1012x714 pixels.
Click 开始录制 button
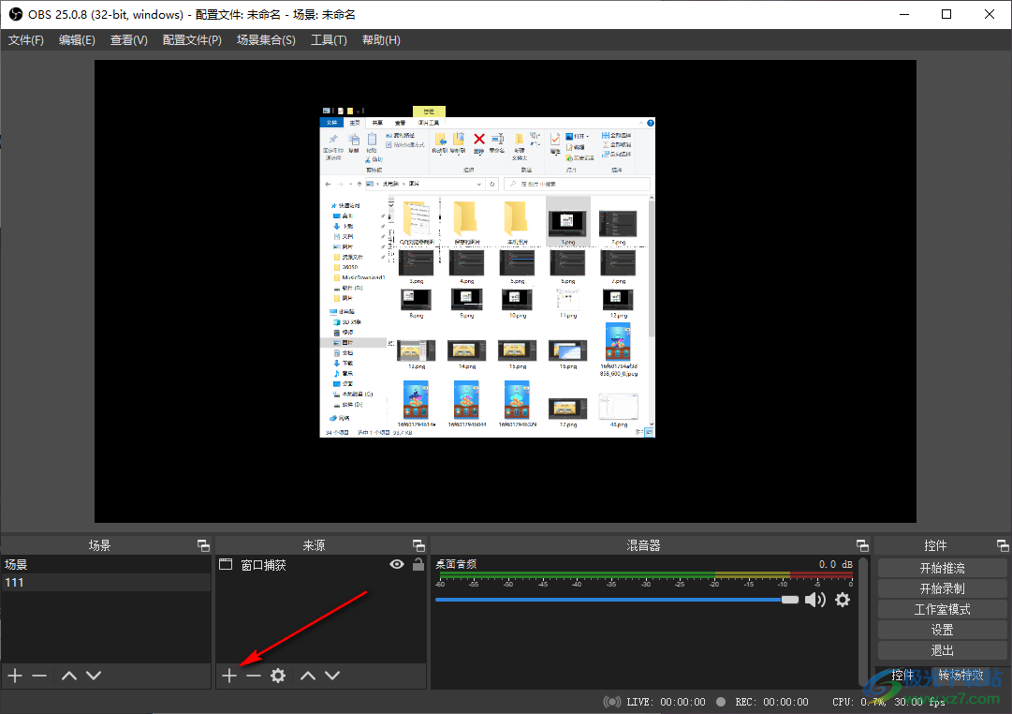tap(943, 588)
